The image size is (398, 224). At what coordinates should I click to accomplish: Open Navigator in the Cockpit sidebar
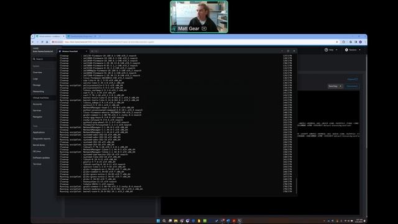37,117
